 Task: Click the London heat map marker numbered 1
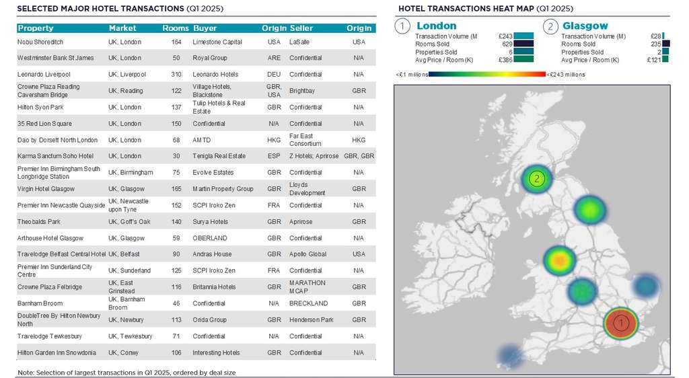pyautogui.click(x=621, y=324)
